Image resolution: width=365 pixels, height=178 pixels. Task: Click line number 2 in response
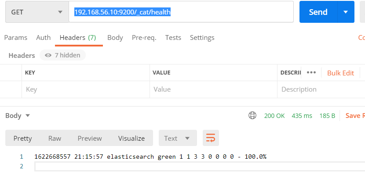pyautogui.click(x=22, y=167)
